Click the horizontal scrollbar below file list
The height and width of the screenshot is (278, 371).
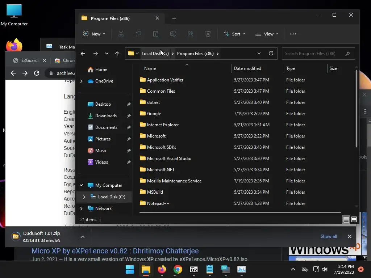click(240, 212)
